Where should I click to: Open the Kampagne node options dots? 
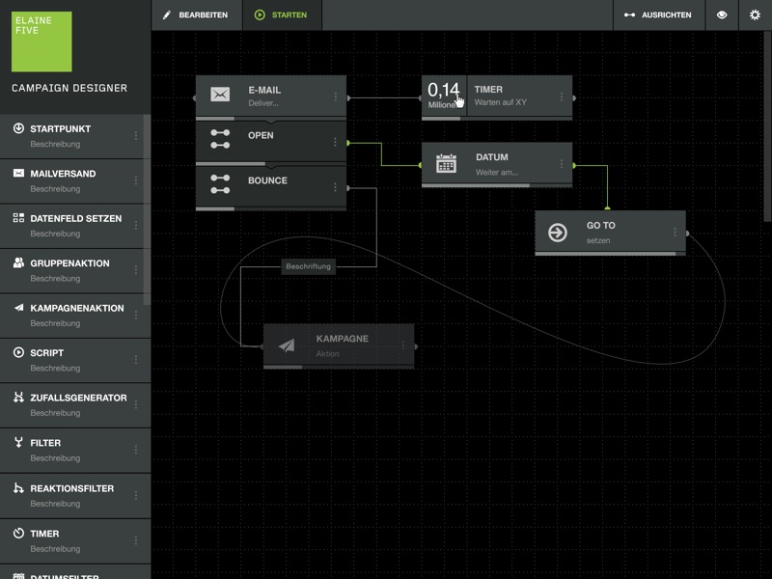[403, 345]
